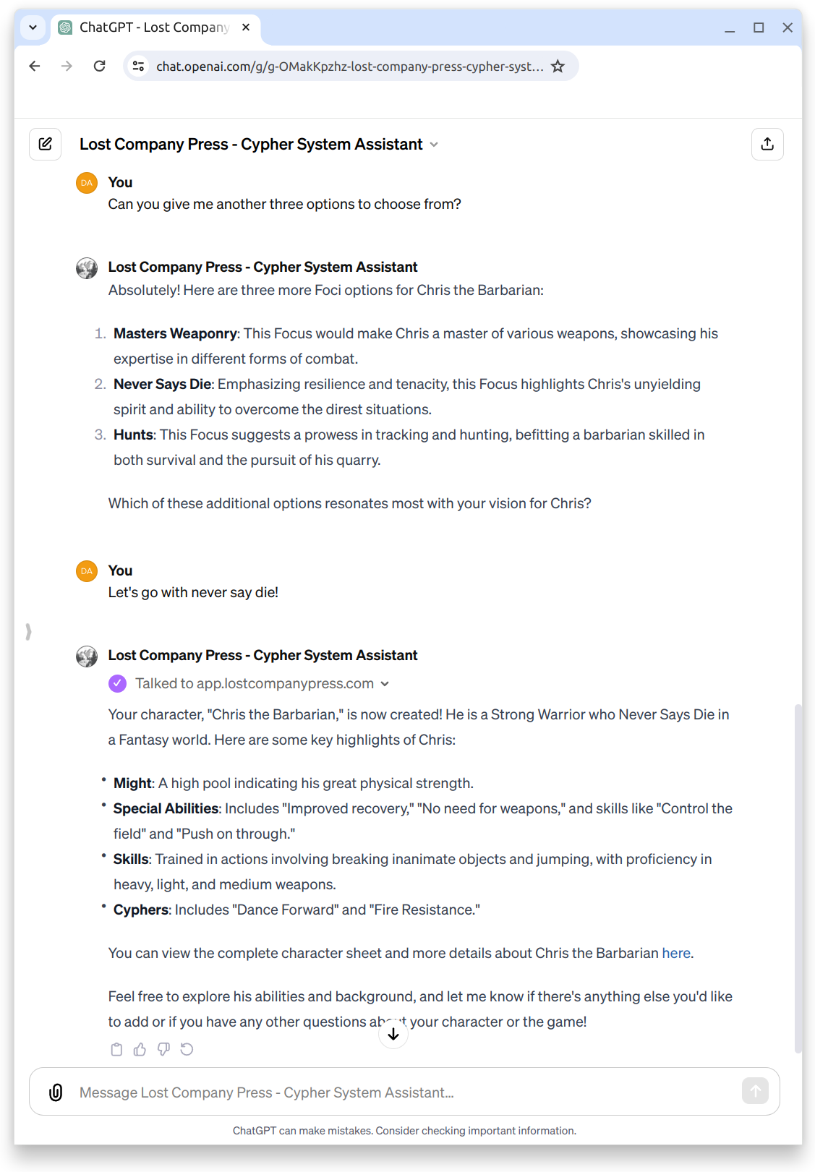This screenshot has width=815, height=1172.
Task: Reload the page in browser
Action: [x=100, y=67]
